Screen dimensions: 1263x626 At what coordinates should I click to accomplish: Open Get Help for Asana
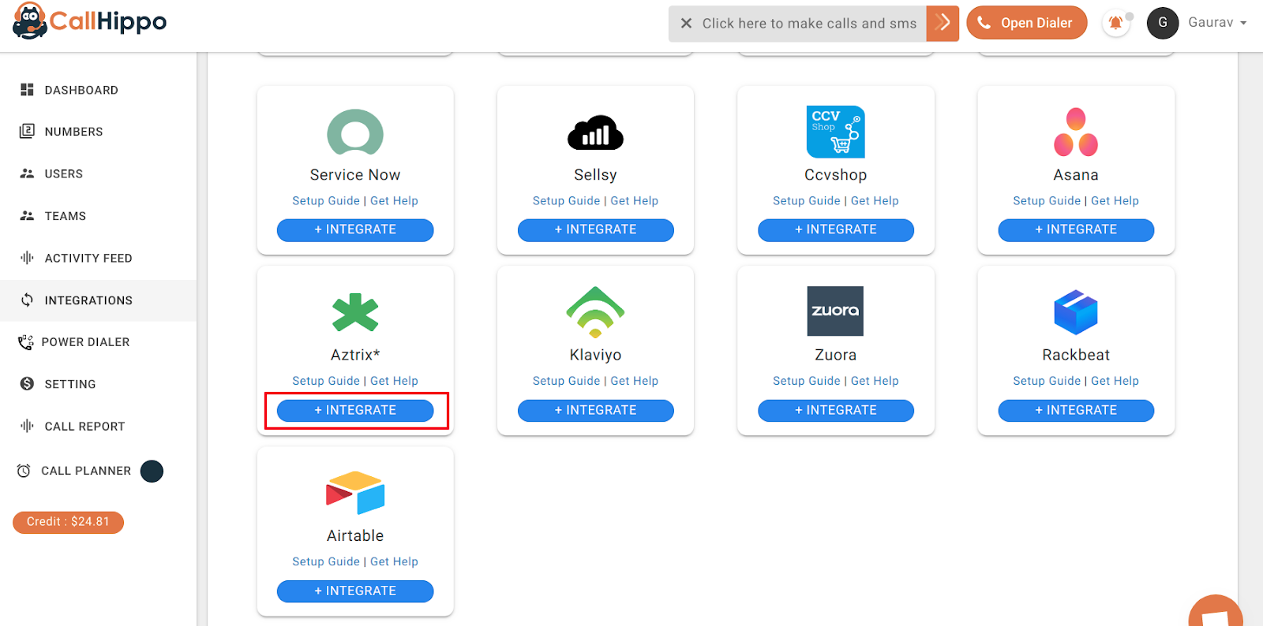1115,201
